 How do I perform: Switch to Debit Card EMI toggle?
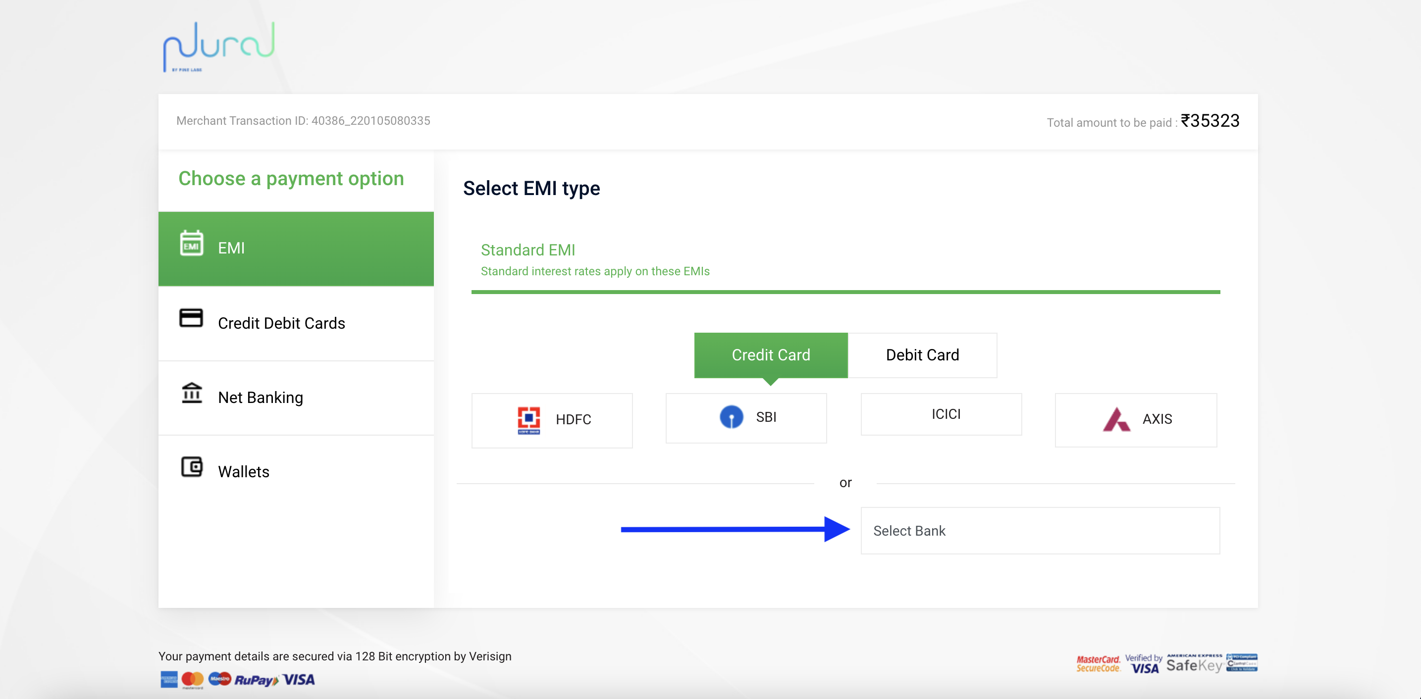click(x=922, y=355)
